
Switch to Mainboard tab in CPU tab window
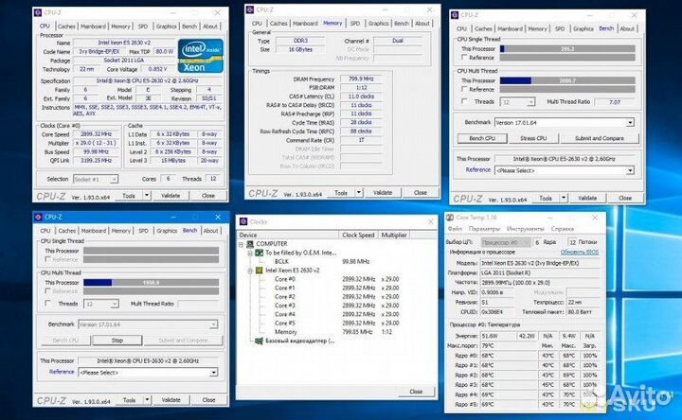pos(93,26)
